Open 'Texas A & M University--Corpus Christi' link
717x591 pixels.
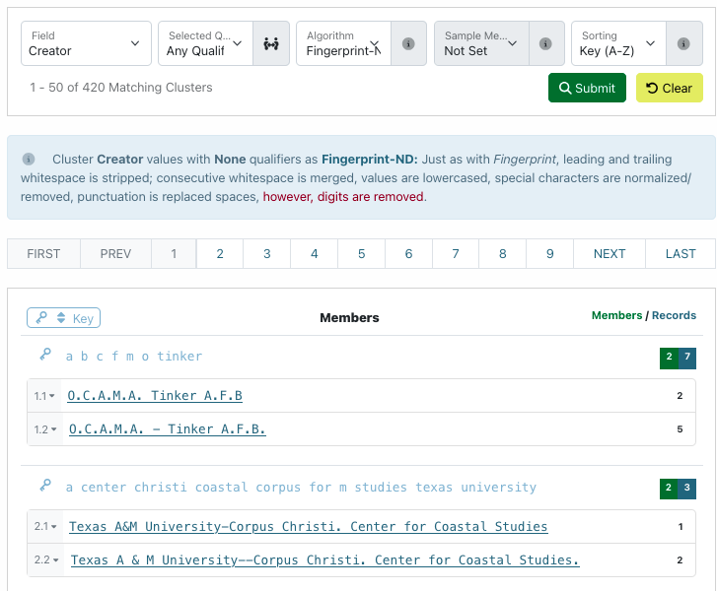(325, 559)
